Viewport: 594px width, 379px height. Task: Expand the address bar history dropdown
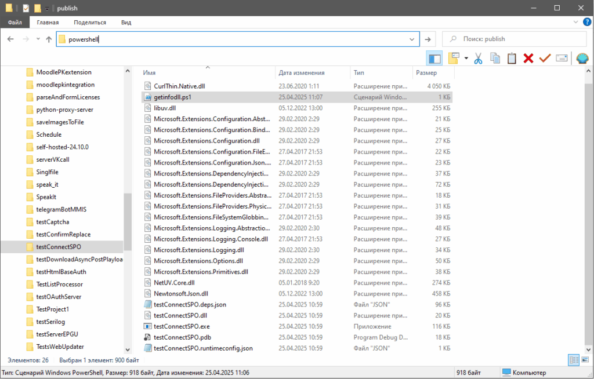pyautogui.click(x=412, y=39)
